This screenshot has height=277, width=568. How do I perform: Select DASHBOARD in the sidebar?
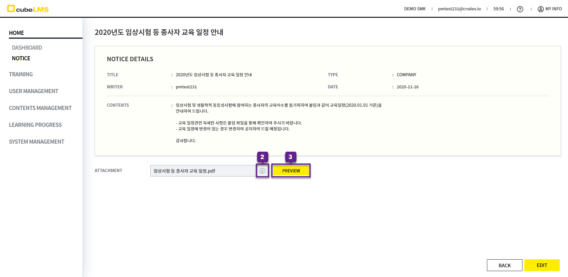(x=27, y=48)
